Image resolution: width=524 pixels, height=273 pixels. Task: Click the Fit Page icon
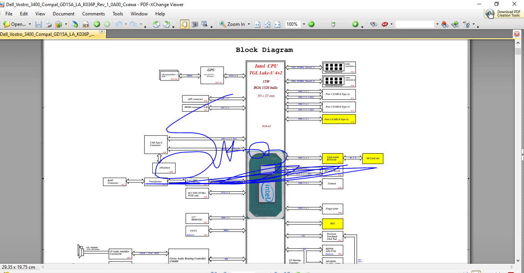tap(267, 24)
